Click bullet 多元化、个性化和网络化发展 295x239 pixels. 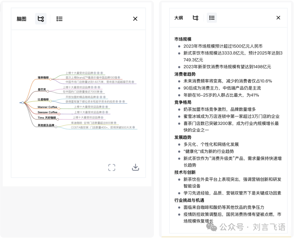click(211, 145)
